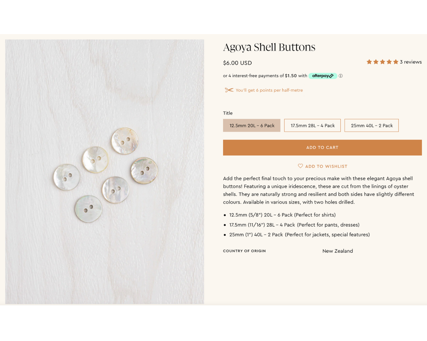Pick the 25mm 40L – 2 Pack size

pyautogui.click(x=372, y=126)
